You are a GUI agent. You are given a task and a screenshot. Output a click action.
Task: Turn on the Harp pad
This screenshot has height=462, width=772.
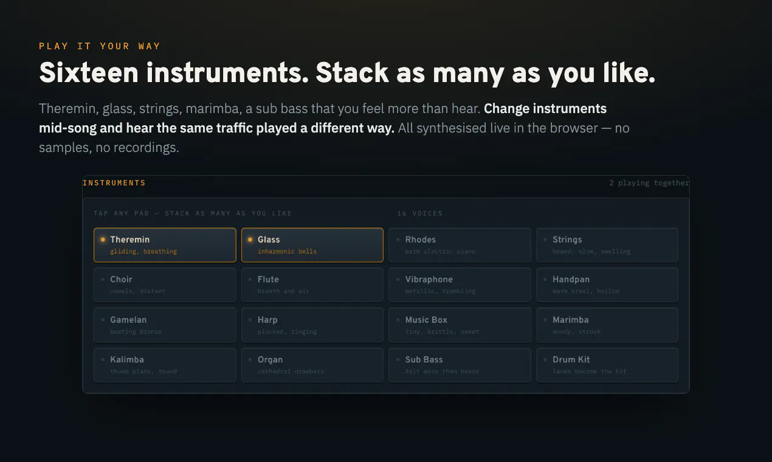pyautogui.click(x=312, y=325)
